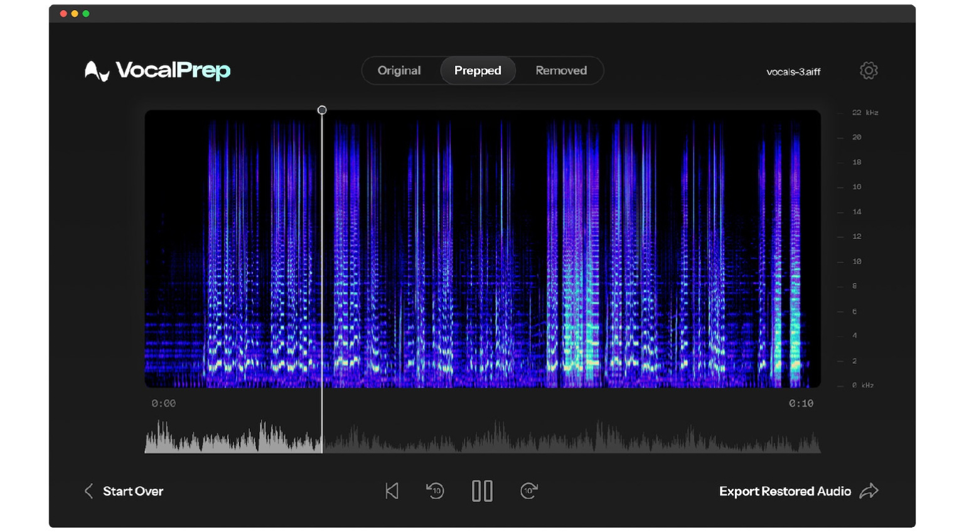Click the vocals-3.aiff filename
Screen dimensions: 964x532
coord(792,72)
